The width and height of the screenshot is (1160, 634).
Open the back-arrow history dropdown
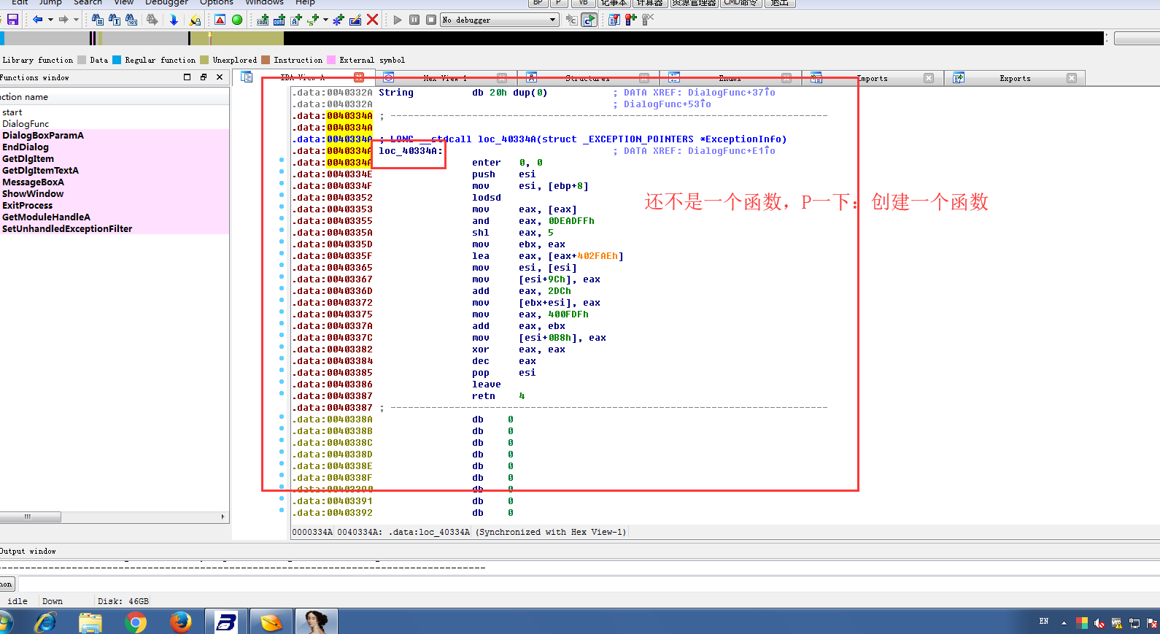[x=50, y=20]
